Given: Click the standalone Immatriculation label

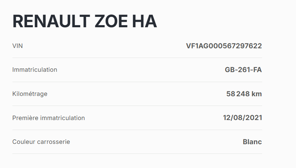Looking at the screenshot, I should [35, 70].
